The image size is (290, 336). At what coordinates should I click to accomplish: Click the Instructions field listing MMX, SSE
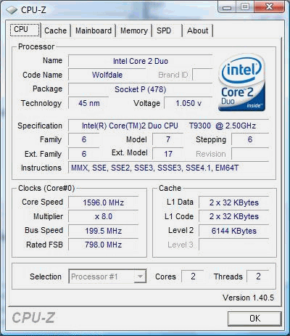168,168
